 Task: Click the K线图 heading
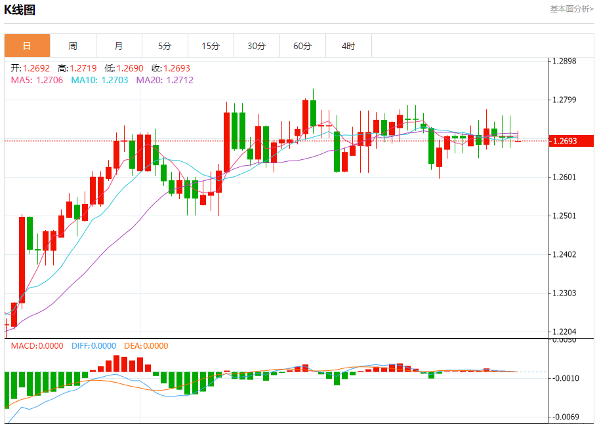20,10
